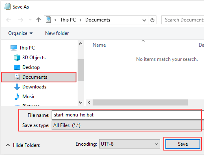
Task: Click the 3D Objects cube icon
Action: (17, 58)
